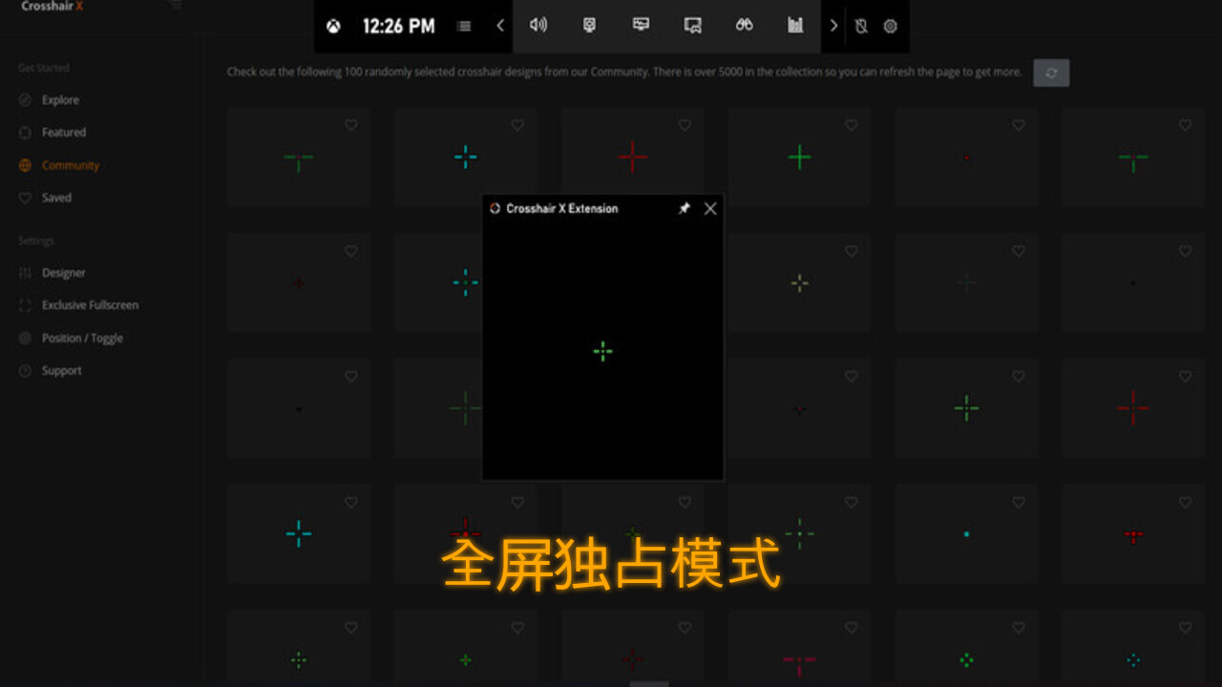The height and width of the screenshot is (687, 1222).
Task: Show previous Game Bar widgets with left chevron
Action: coord(500,26)
